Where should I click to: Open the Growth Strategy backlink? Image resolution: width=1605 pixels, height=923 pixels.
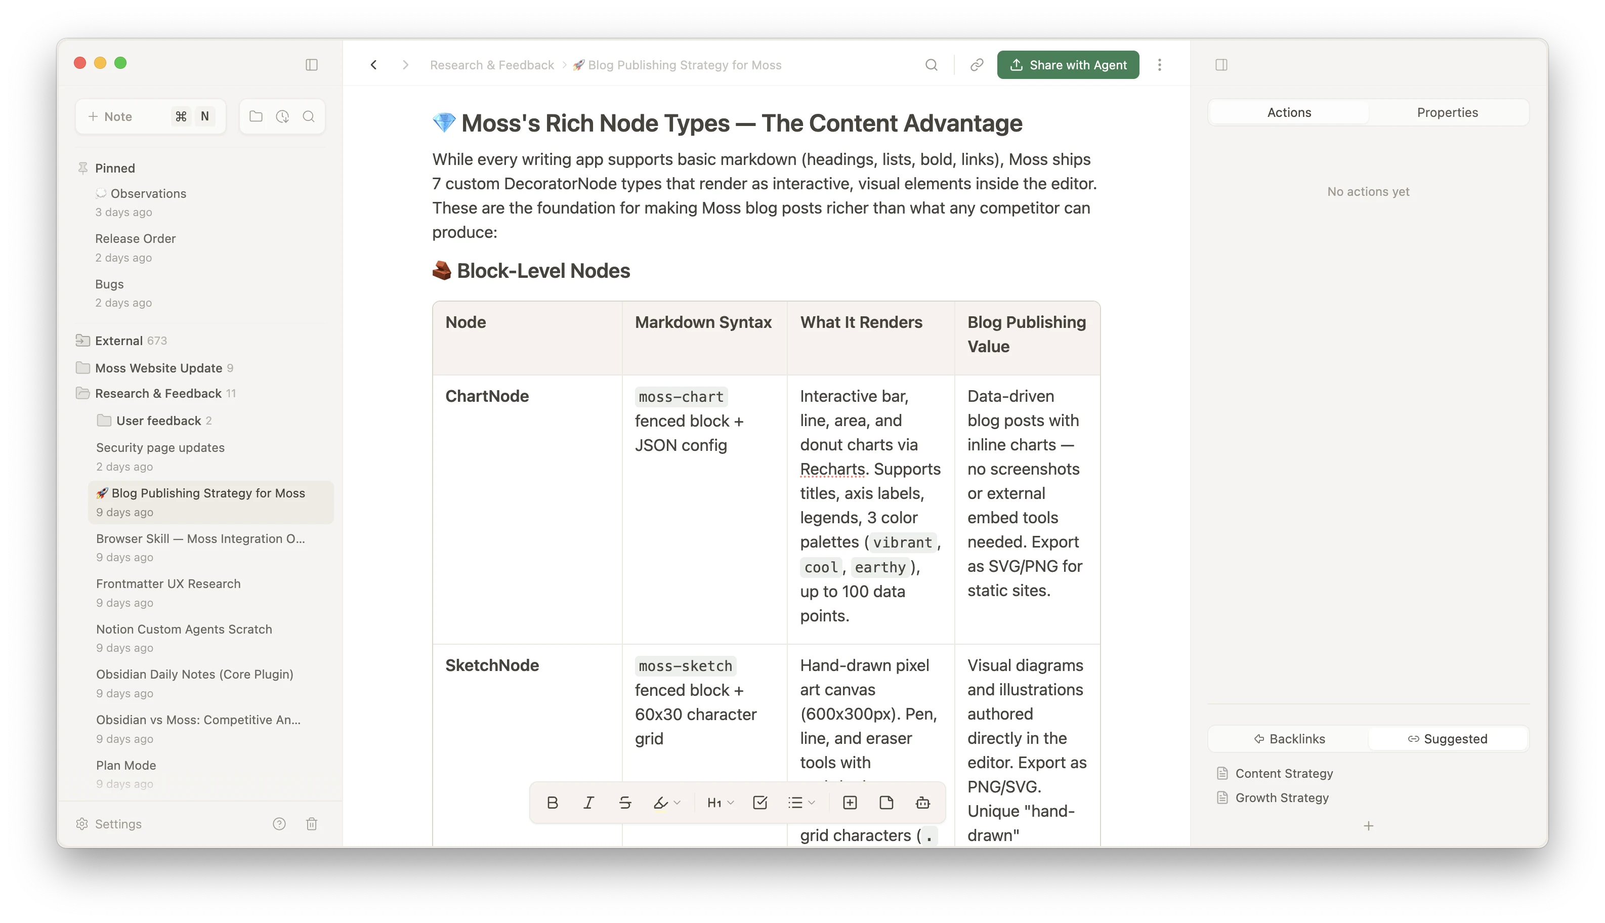coord(1282,798)
